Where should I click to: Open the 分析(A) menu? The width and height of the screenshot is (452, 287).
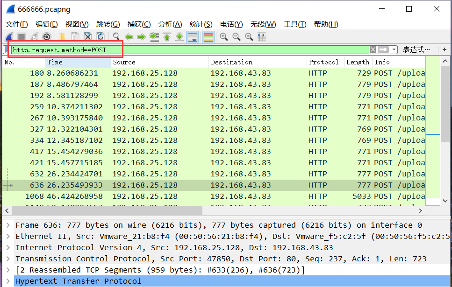click(170, 24)
